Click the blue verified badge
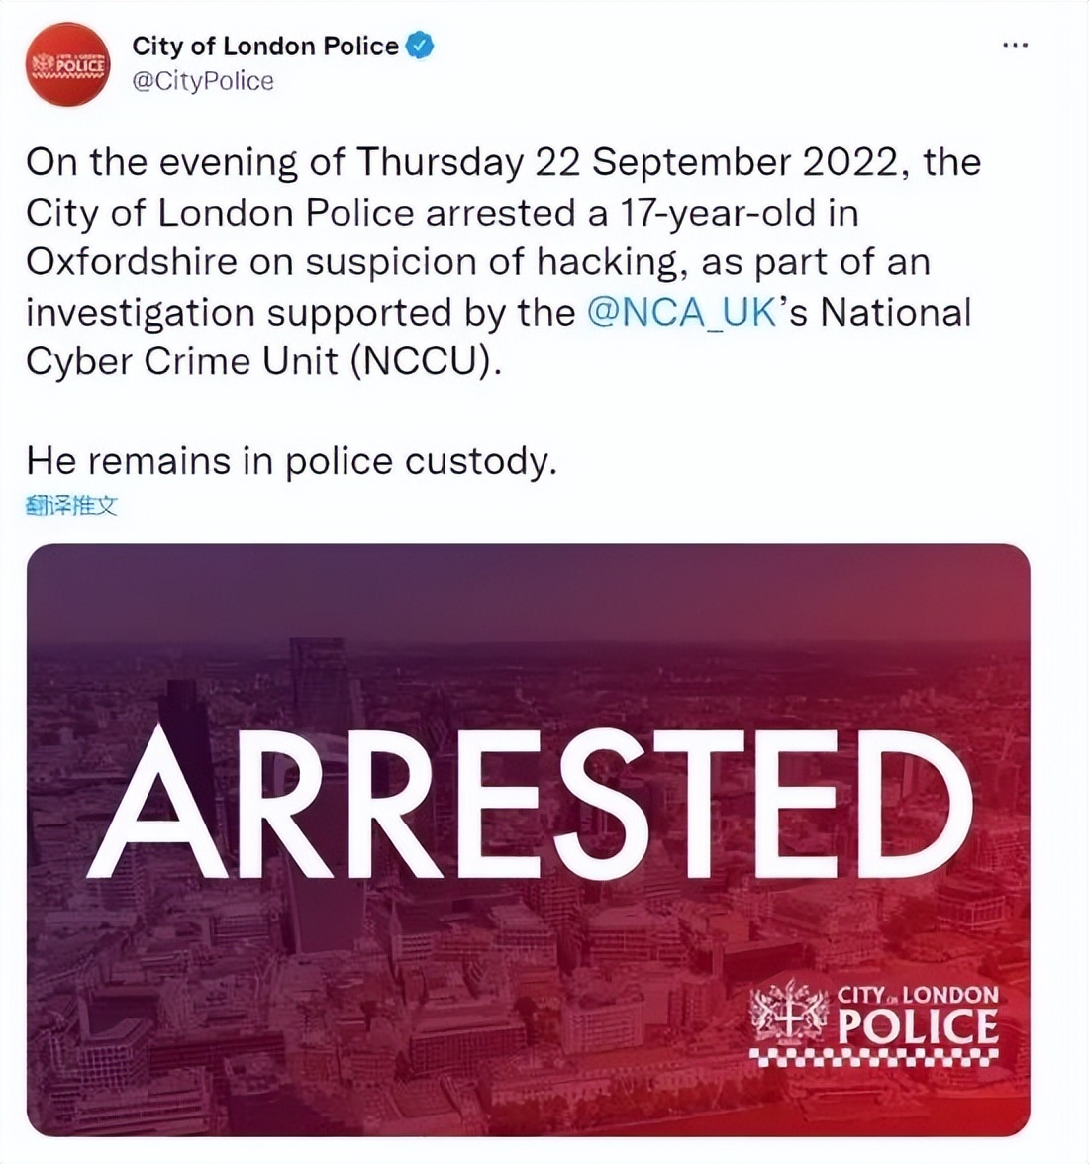 tap(420, 46)
